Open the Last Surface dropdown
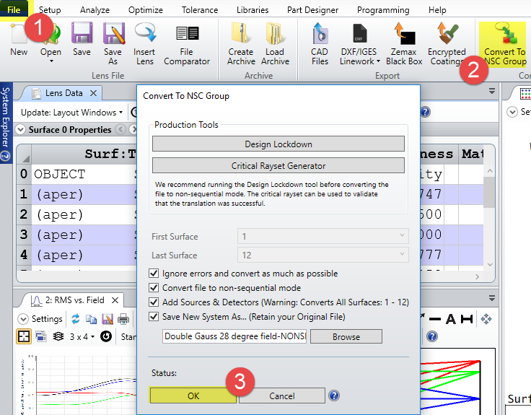 point(323,255)
